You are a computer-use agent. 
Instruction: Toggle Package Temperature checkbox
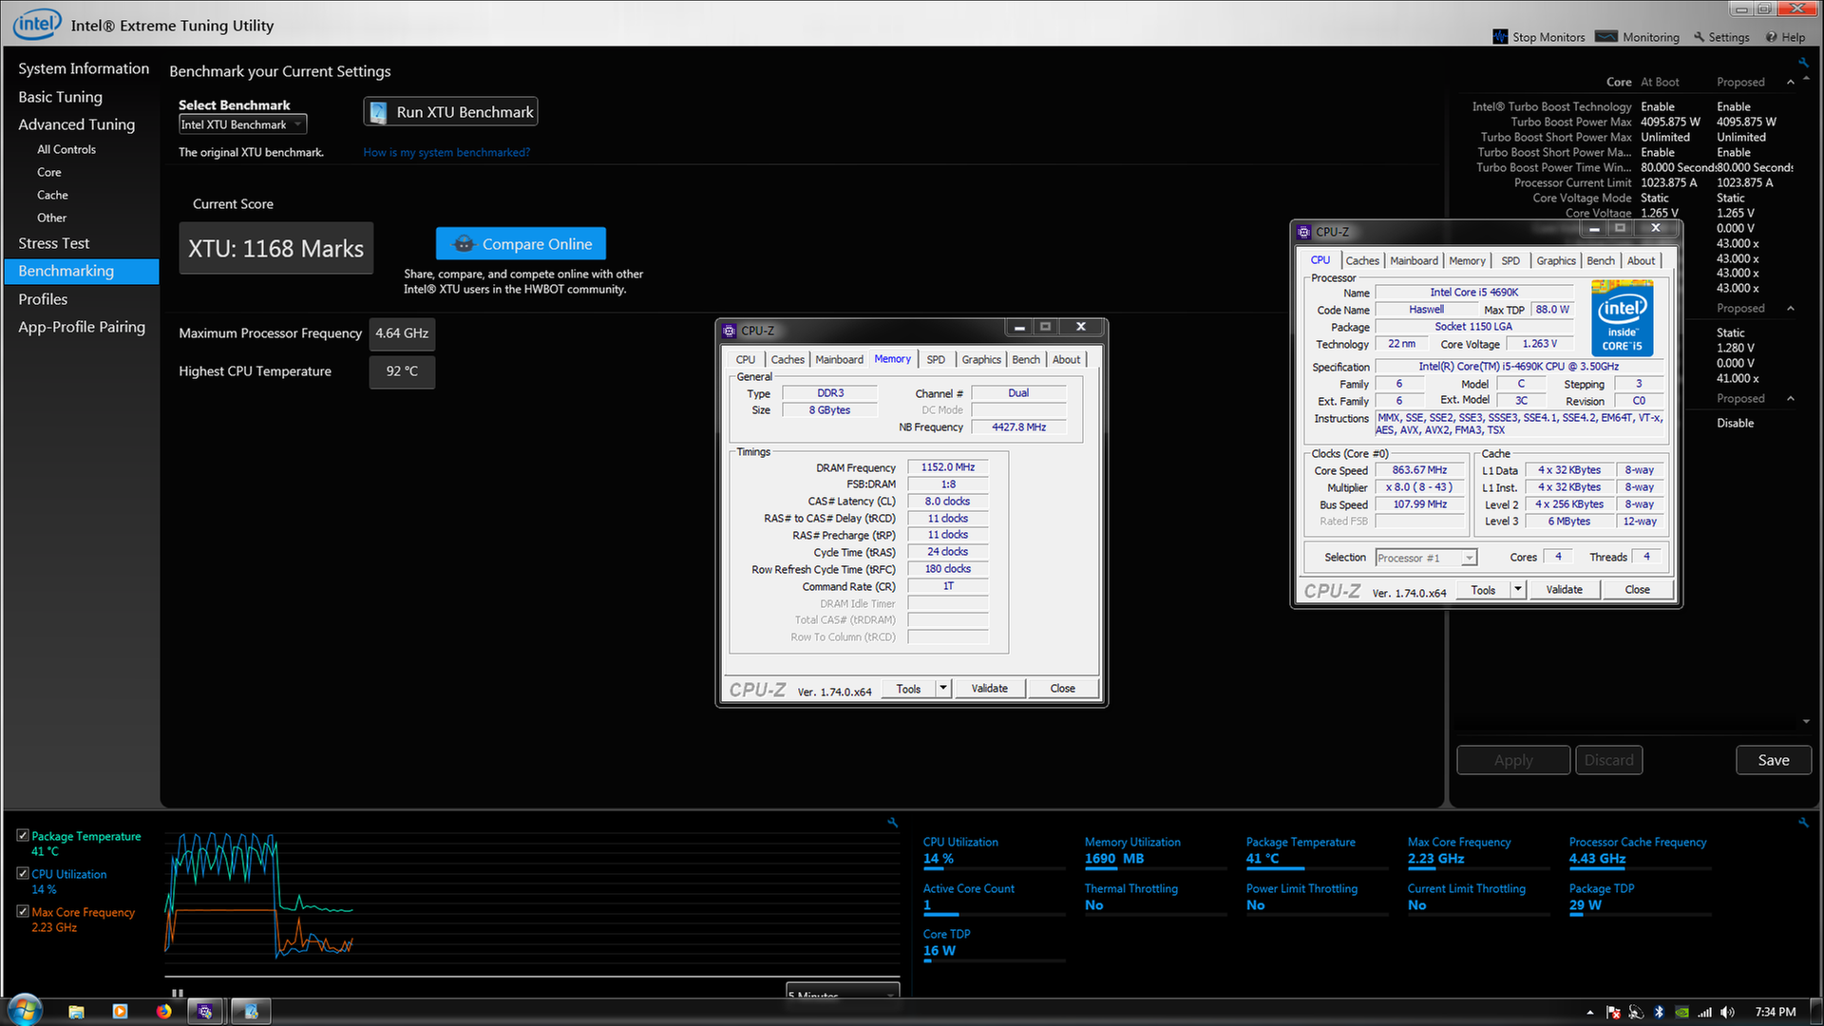[x=23, y=836]
